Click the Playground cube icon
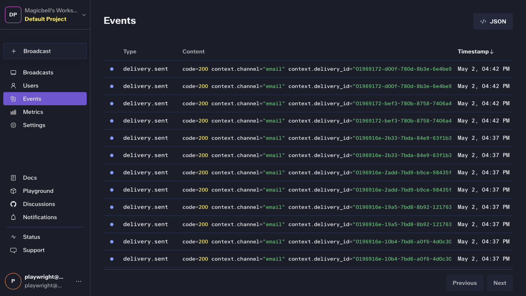The height and width of the screenshot is (296, 526). [x=13, y=191]
